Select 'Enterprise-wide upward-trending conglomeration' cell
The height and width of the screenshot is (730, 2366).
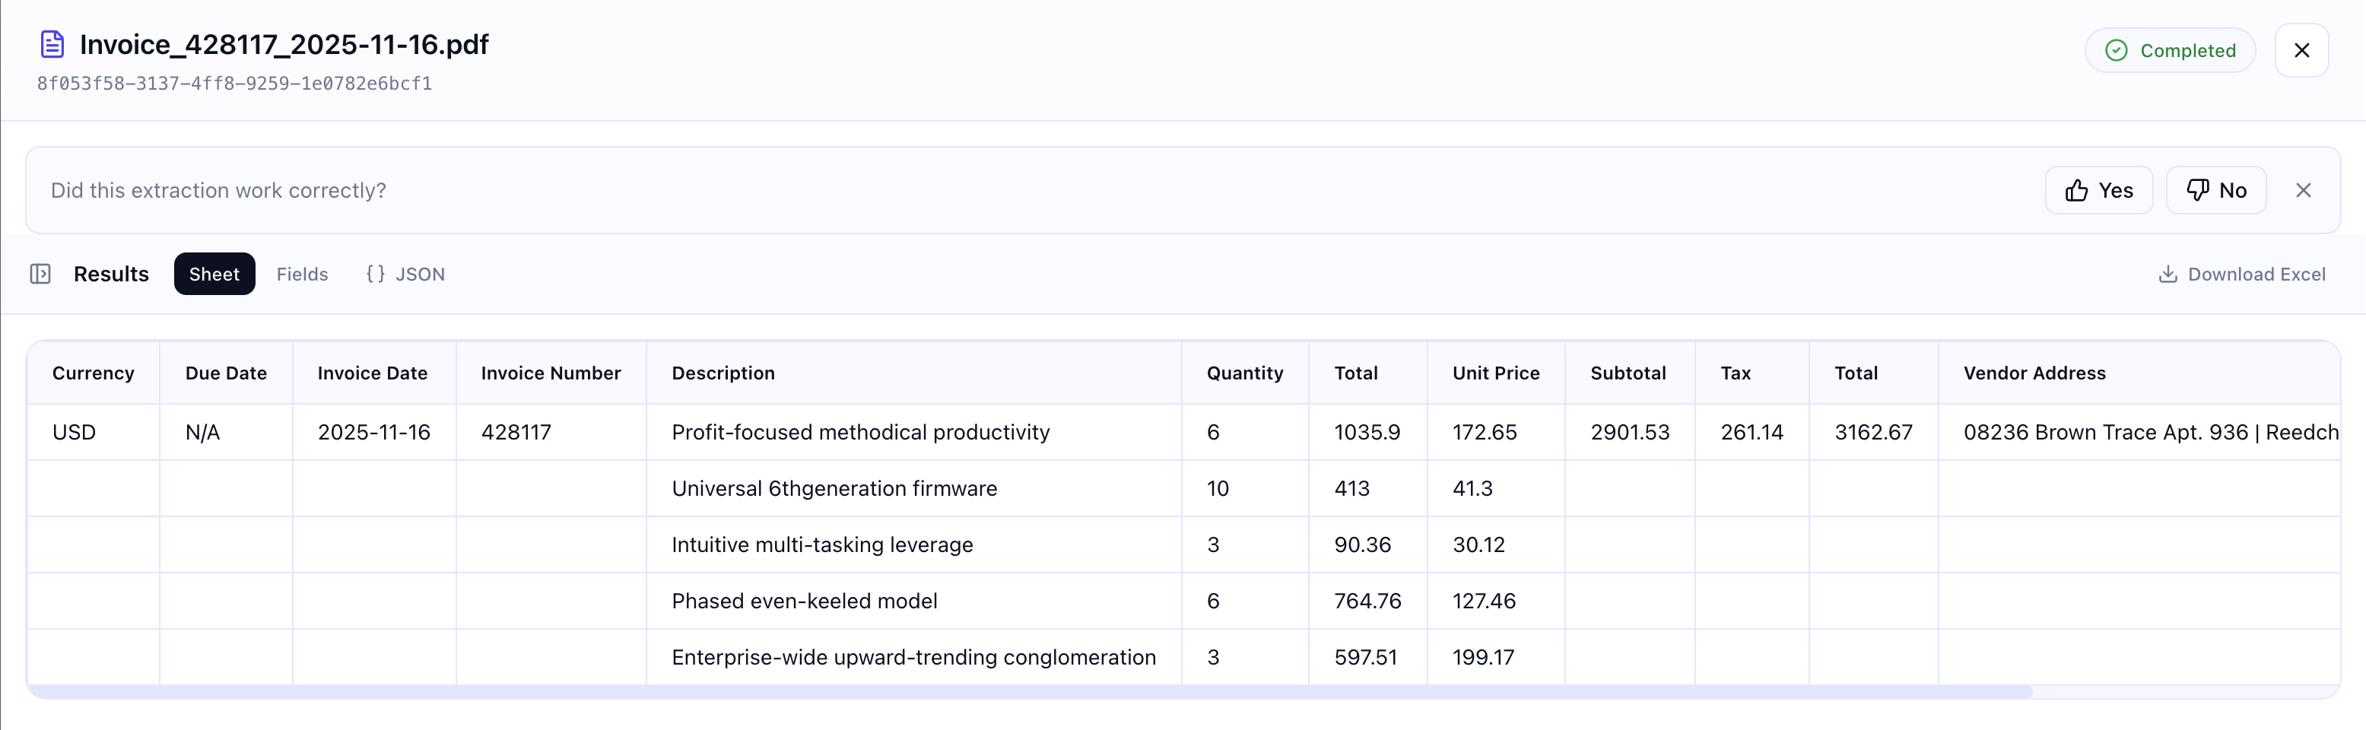coord(913,658)
